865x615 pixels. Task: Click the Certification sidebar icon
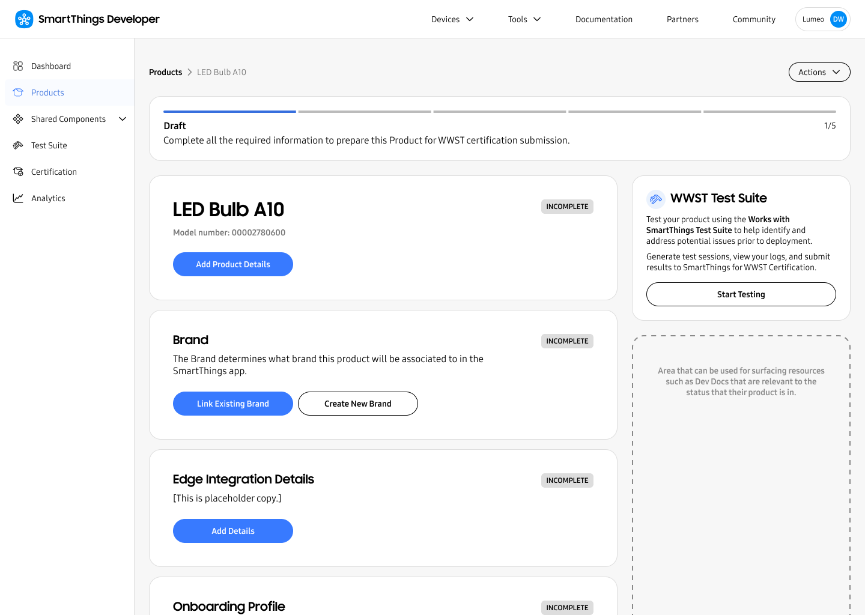(18, 172)
